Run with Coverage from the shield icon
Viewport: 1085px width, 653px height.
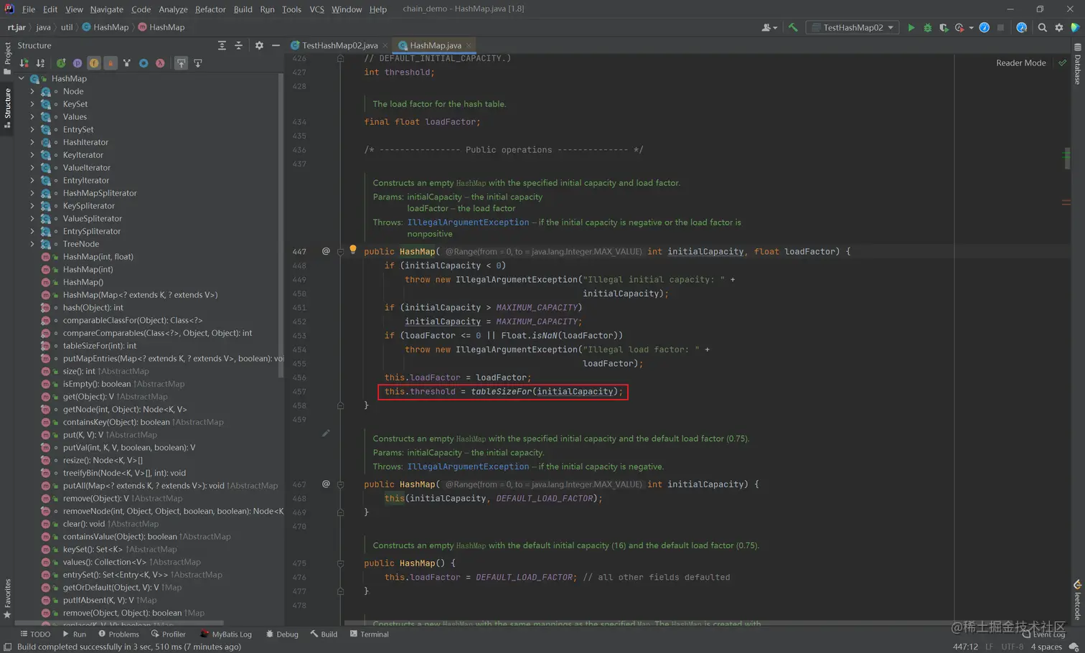(x=944, y=27)
